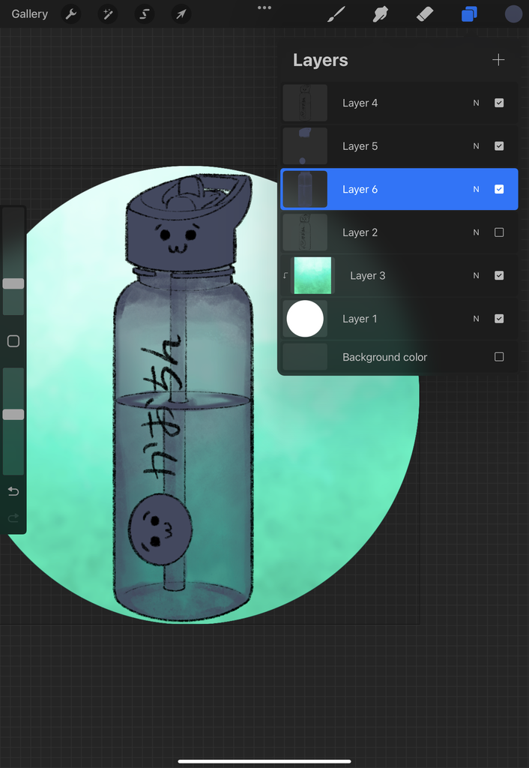Open blend mode N for Layer 1
This screenshot has width=529, height=768.
[476, 319]
